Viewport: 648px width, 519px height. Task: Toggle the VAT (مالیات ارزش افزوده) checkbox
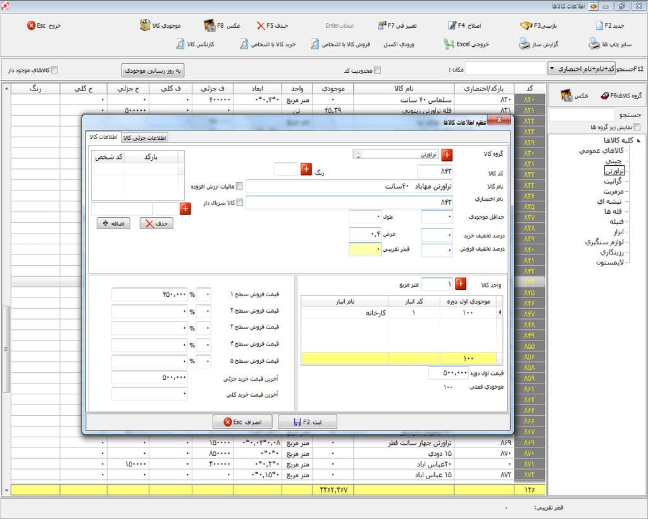[x=239, y=186]
